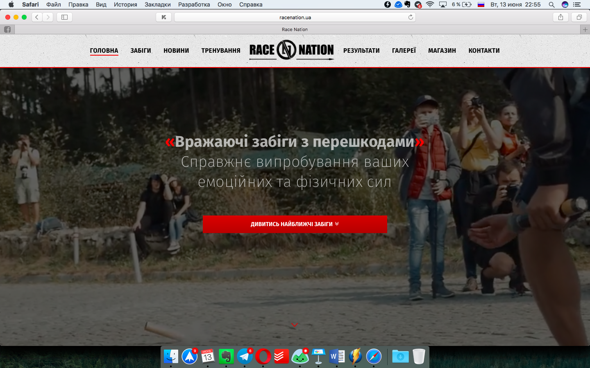
Task: Add a new Safari tab
Action: 585,29
